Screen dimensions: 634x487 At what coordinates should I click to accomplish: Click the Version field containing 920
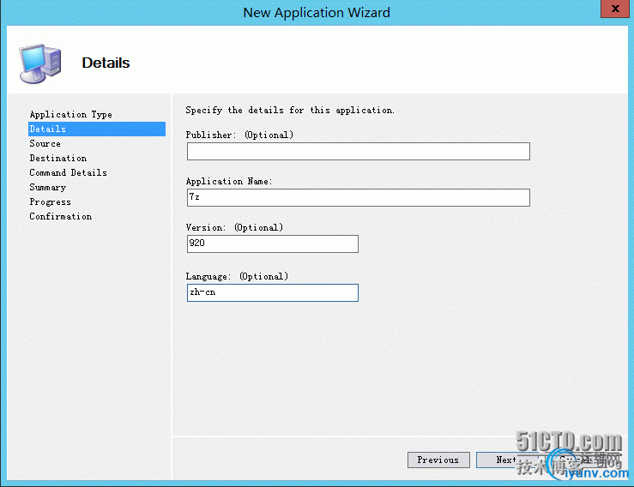tap(273, 243)
